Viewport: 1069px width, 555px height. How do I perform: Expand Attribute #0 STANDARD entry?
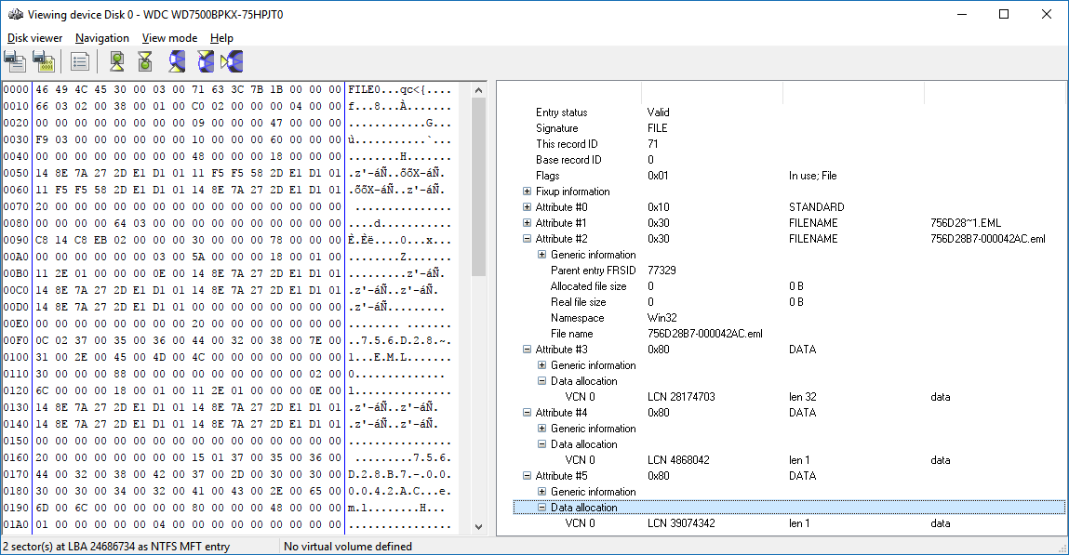click(528, 207)
